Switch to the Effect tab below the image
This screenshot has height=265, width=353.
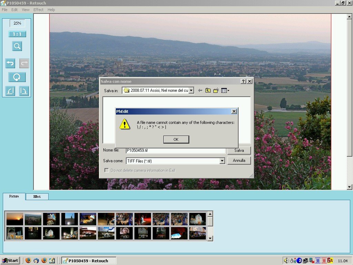pos(37,196)
